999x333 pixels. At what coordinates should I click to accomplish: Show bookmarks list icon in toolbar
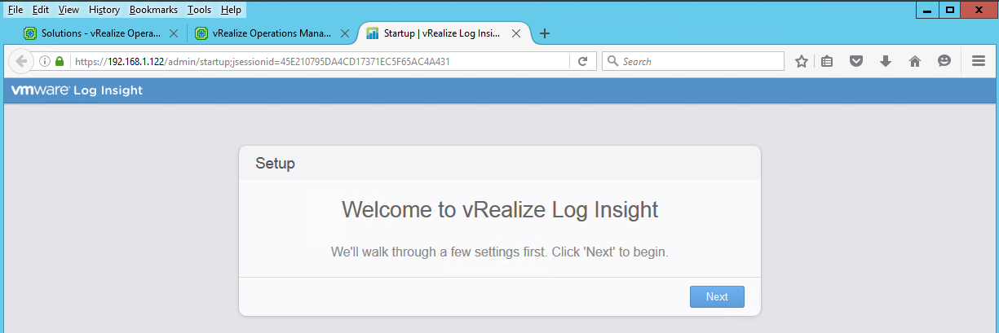click(827, 61)
